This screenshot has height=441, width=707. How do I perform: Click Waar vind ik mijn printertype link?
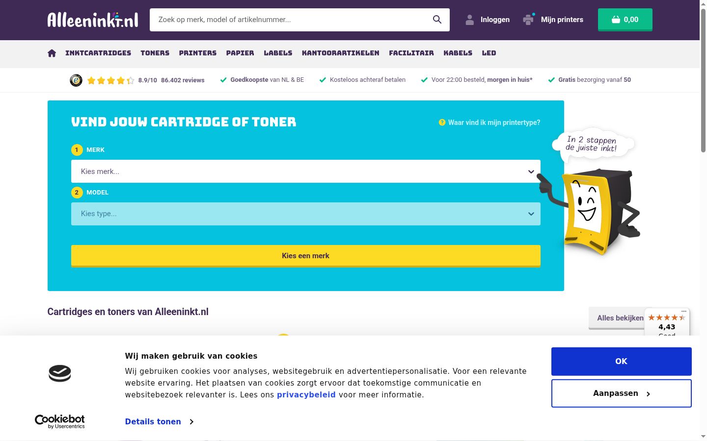494,122
